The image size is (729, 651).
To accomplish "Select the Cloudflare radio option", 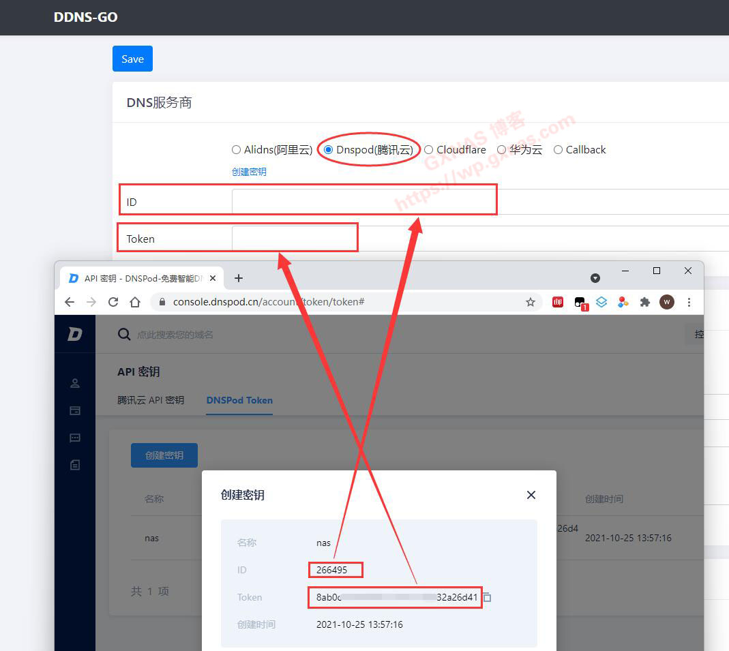I will 429,149.
